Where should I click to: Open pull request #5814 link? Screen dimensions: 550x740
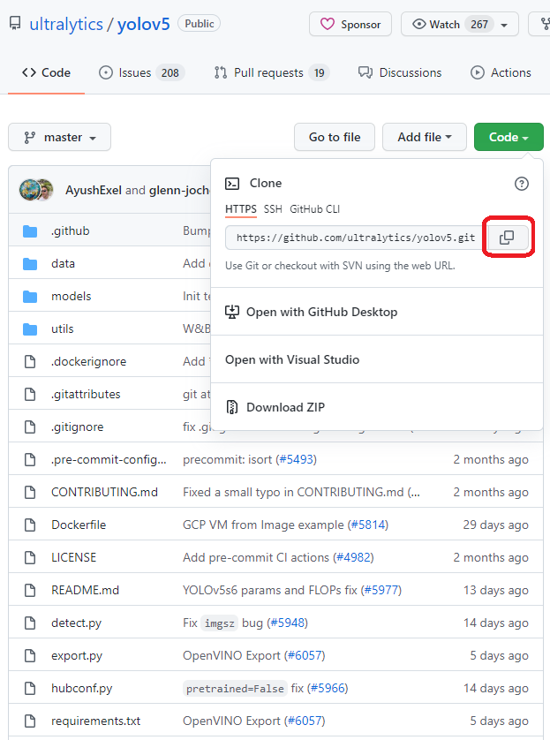(x=368, y=525)
